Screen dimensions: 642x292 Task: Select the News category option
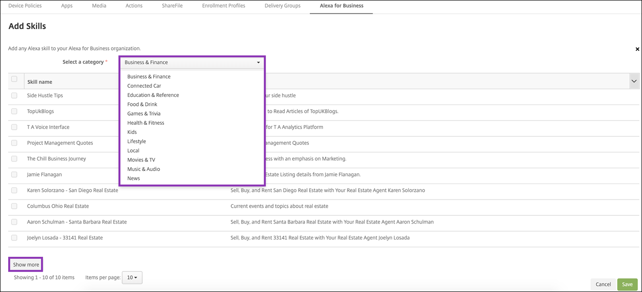134,178
